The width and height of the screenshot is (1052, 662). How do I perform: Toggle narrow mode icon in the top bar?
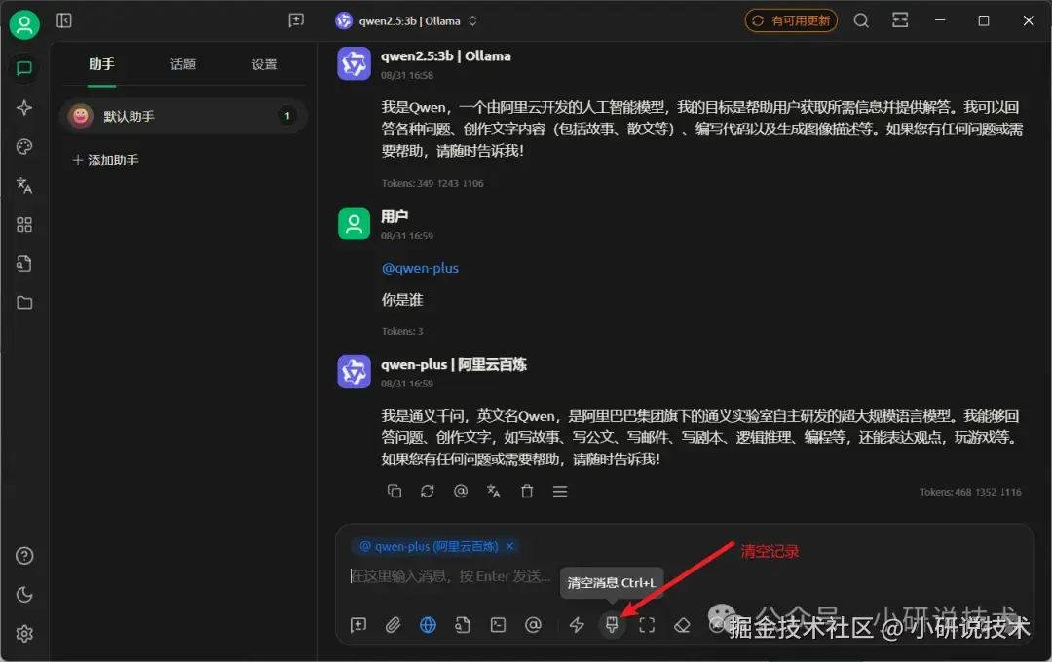point(900,20)
